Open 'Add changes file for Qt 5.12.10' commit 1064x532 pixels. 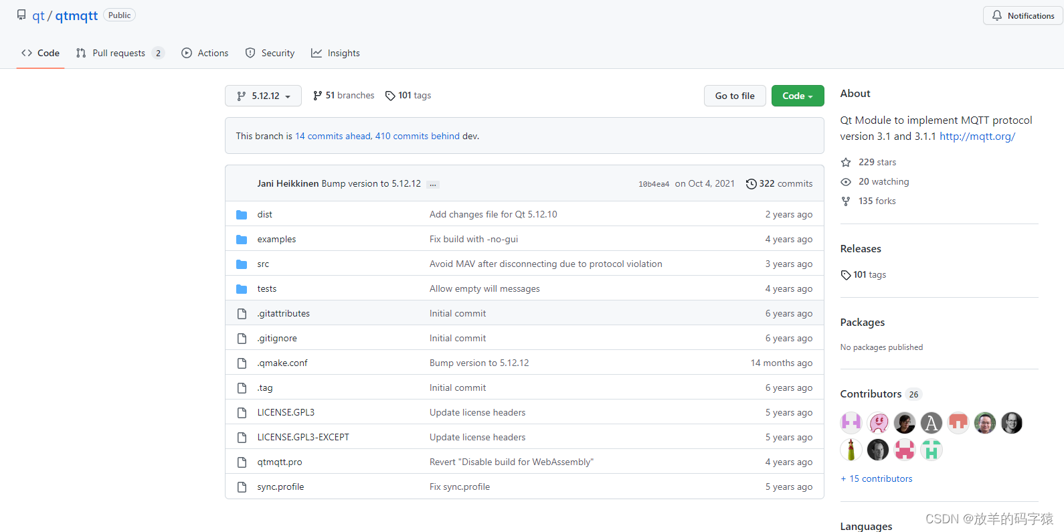(493, 215)
